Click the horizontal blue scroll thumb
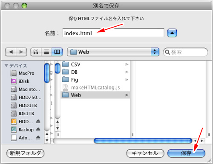213x164 pixels. [x=143, y=141]
